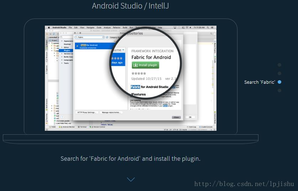Open the Apple menu in the screenshot
Viewport: 298px width, 191px height.
point(49,27)
